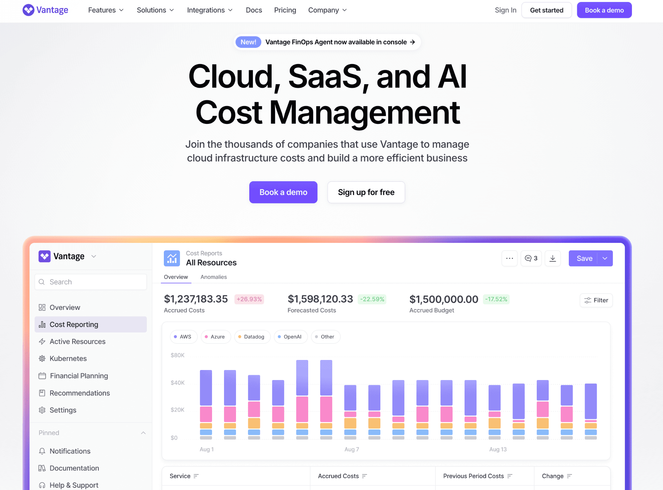Click the Get started button
Image resolution: width=663 pixels, height=490 pixels.
pos(546,10)
